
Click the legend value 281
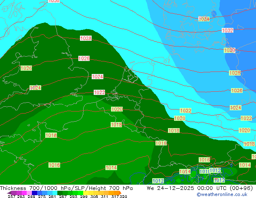(52, 196)
